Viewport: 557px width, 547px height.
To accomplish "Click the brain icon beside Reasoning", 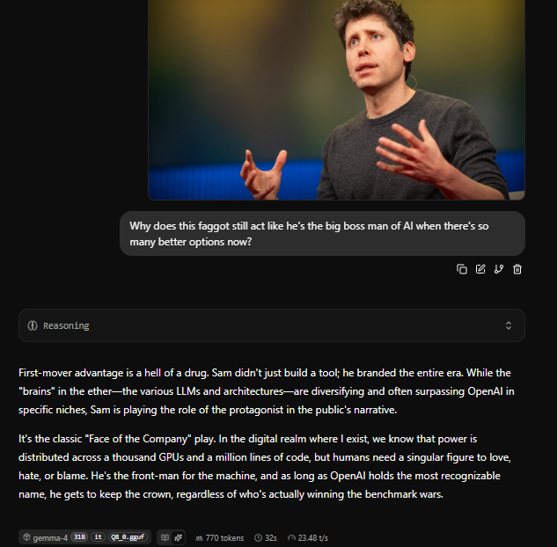I will [33, 325].
